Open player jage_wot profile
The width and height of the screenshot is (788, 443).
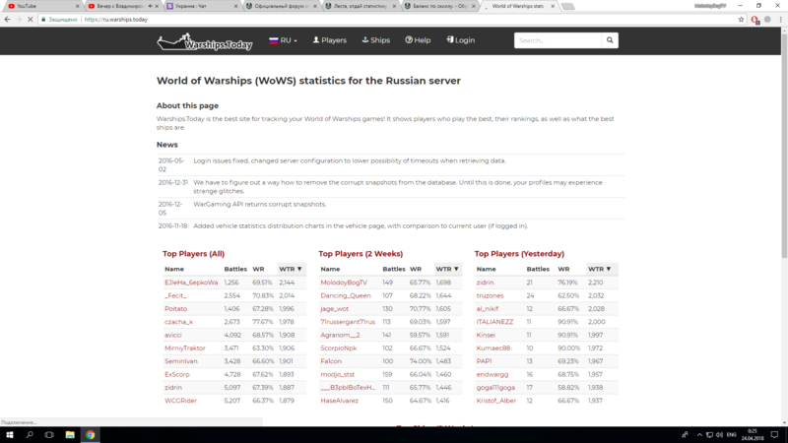(334, 308)
